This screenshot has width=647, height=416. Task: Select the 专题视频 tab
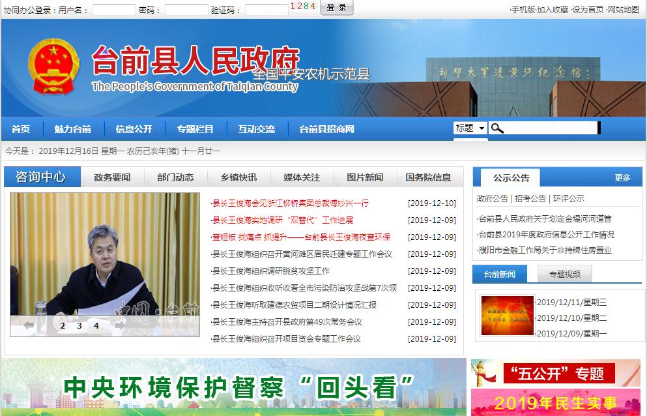(565, 275)
